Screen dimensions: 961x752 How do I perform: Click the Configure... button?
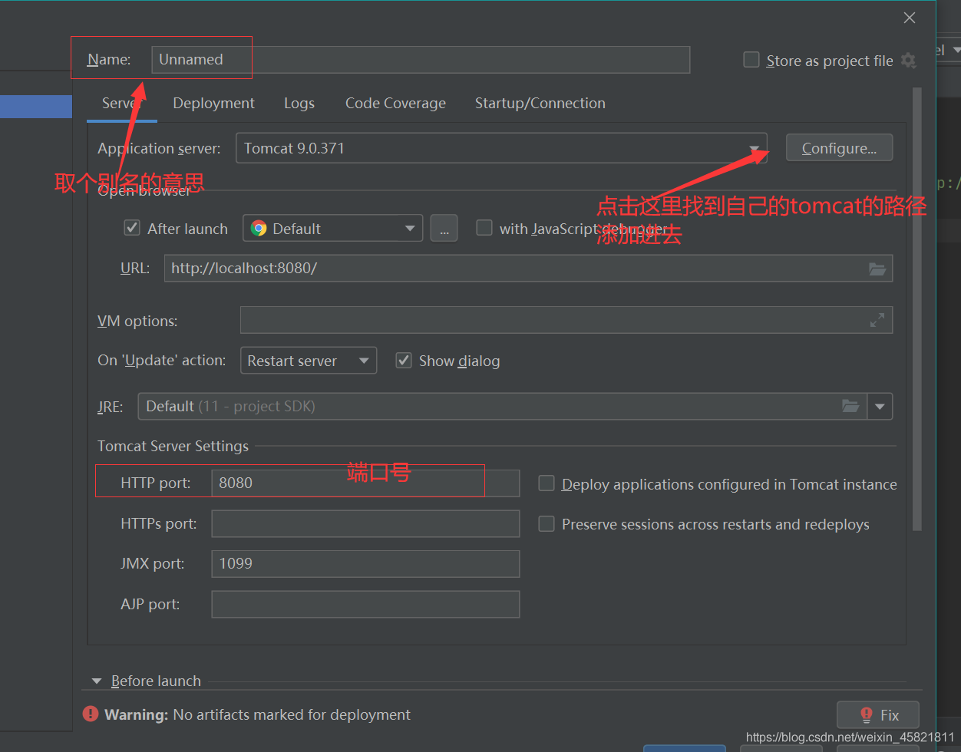(839, 148)
